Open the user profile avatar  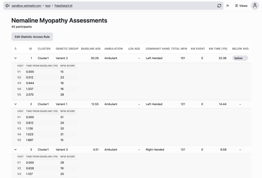pyautogui.click(x=255, y=6)
